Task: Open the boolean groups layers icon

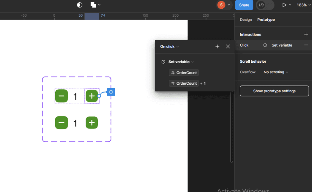Action: click(93, 5)
